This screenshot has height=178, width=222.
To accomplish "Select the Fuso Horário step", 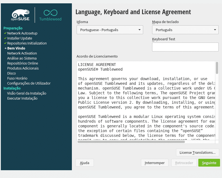I will [x=17, y=78].
